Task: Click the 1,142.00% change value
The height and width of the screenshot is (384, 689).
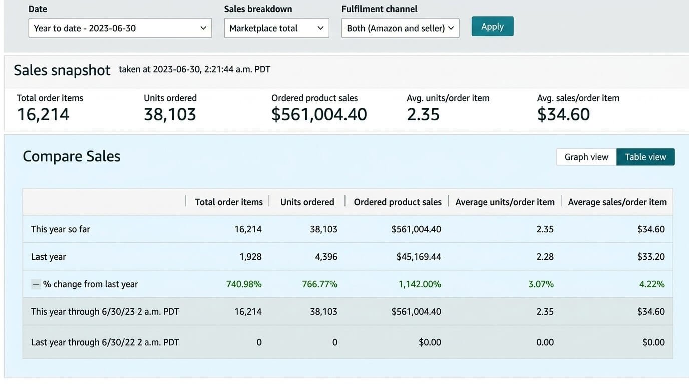Action: 420,284
